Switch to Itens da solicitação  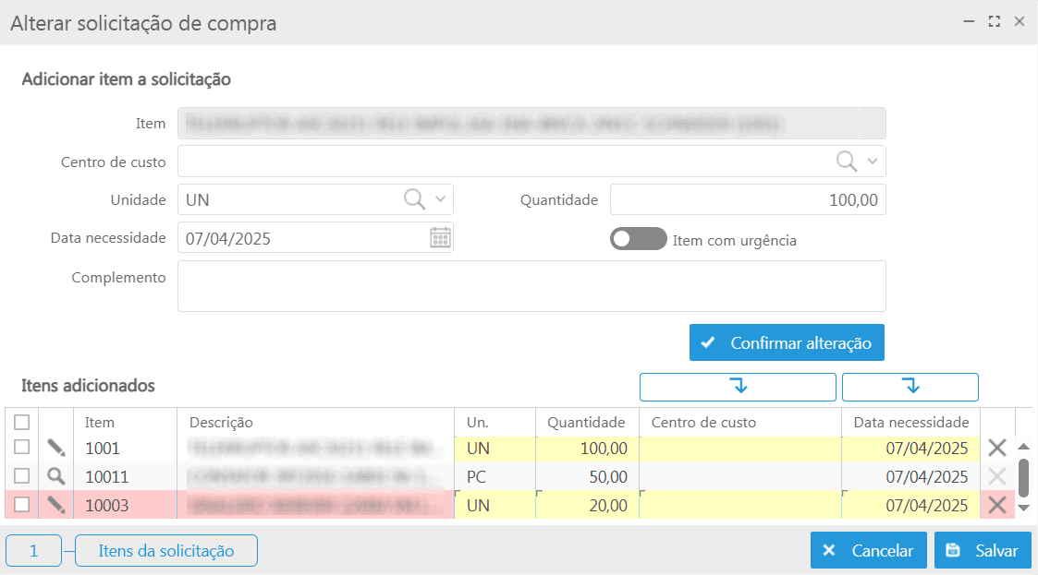(x=165, y=550)
